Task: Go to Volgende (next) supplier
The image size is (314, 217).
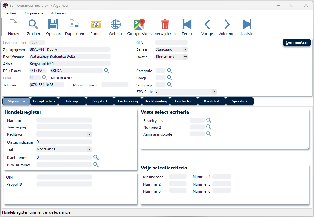Action: click(x=227, y=27)
